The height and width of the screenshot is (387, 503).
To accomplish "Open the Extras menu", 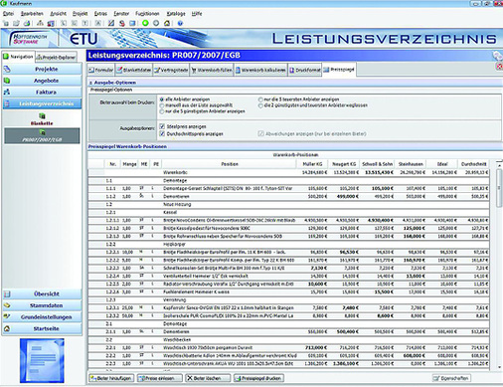I will (100, 14).
